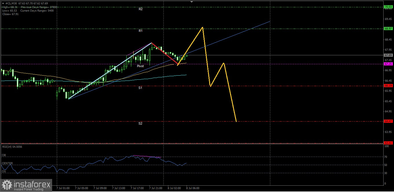Screen dimensions: 394x192
Task: Click the RSI scale value 30
Action: pyautogui.click(x=385, y=173)
